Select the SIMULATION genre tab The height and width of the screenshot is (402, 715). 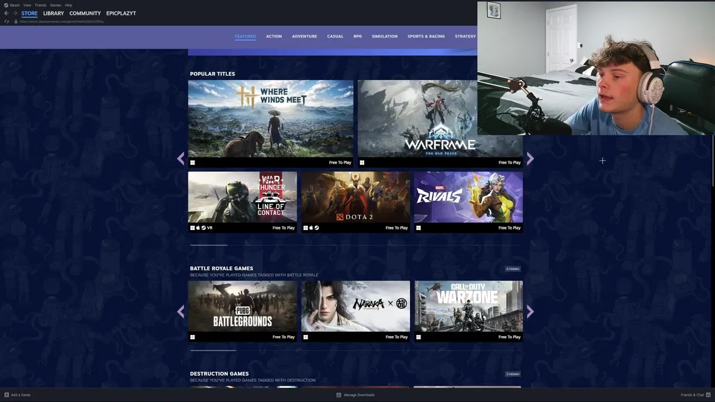pyautogui.click(x=385, y=36)
